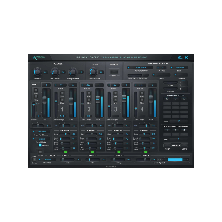Open the Scale dropdown showing Mixolydian
This screenshot has height=222, width=222.
coord(179,67)
